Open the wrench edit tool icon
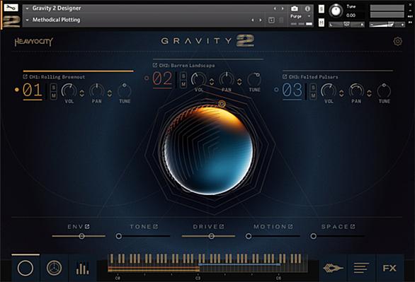 11,8
